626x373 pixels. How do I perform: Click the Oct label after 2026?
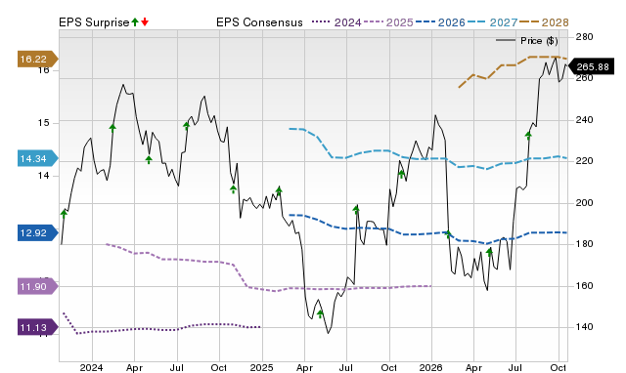pyautogui.click(x=559, y=367)
